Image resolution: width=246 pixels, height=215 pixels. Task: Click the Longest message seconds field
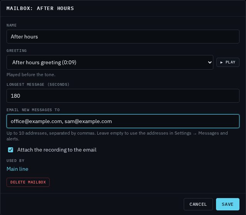point(123,96)
